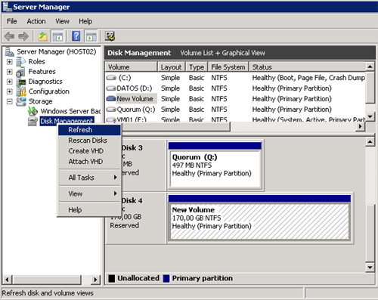This screenshot has height=300, width=378.
Task: Open the Help menu in menu bar
Action: tap(85, 21)
